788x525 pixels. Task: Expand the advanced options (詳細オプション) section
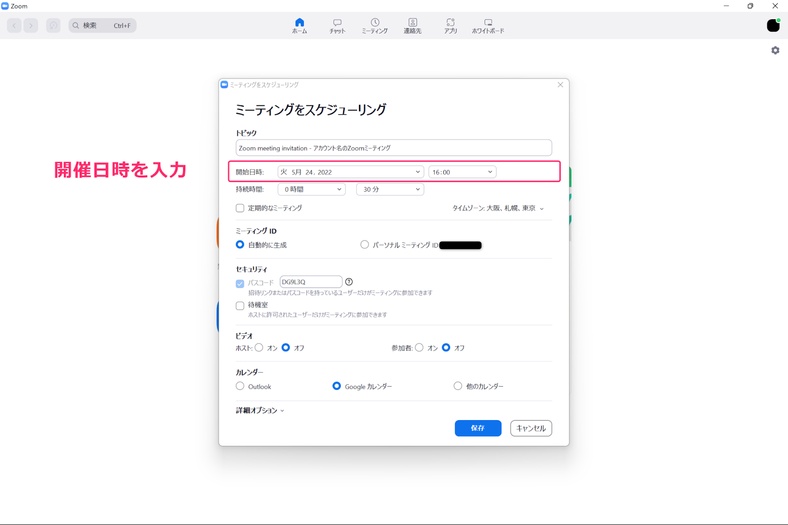pos(260,410)
